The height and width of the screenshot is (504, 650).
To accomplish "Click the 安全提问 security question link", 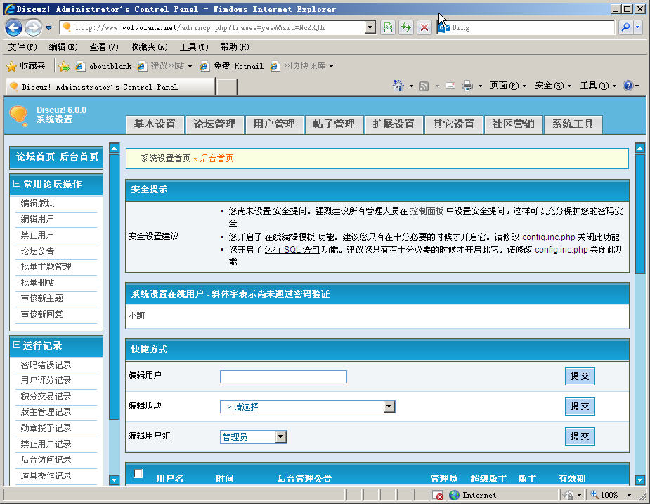I will [x=290, y=211].
